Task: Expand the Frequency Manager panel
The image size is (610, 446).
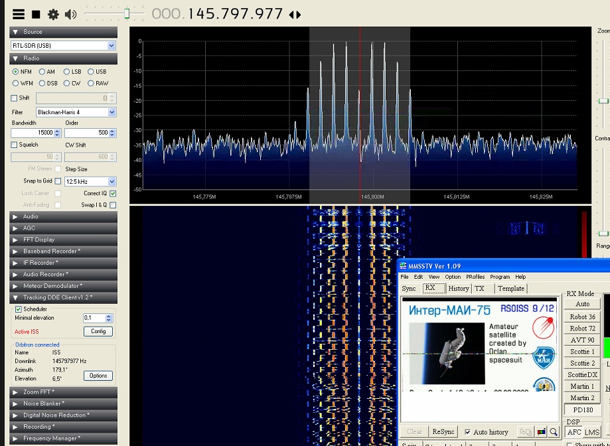Action: tap(64, 439)
